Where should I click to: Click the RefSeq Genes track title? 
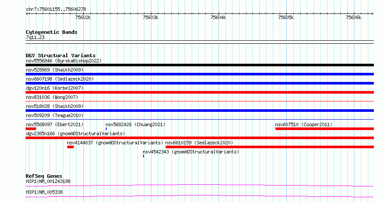click(44, 176)
